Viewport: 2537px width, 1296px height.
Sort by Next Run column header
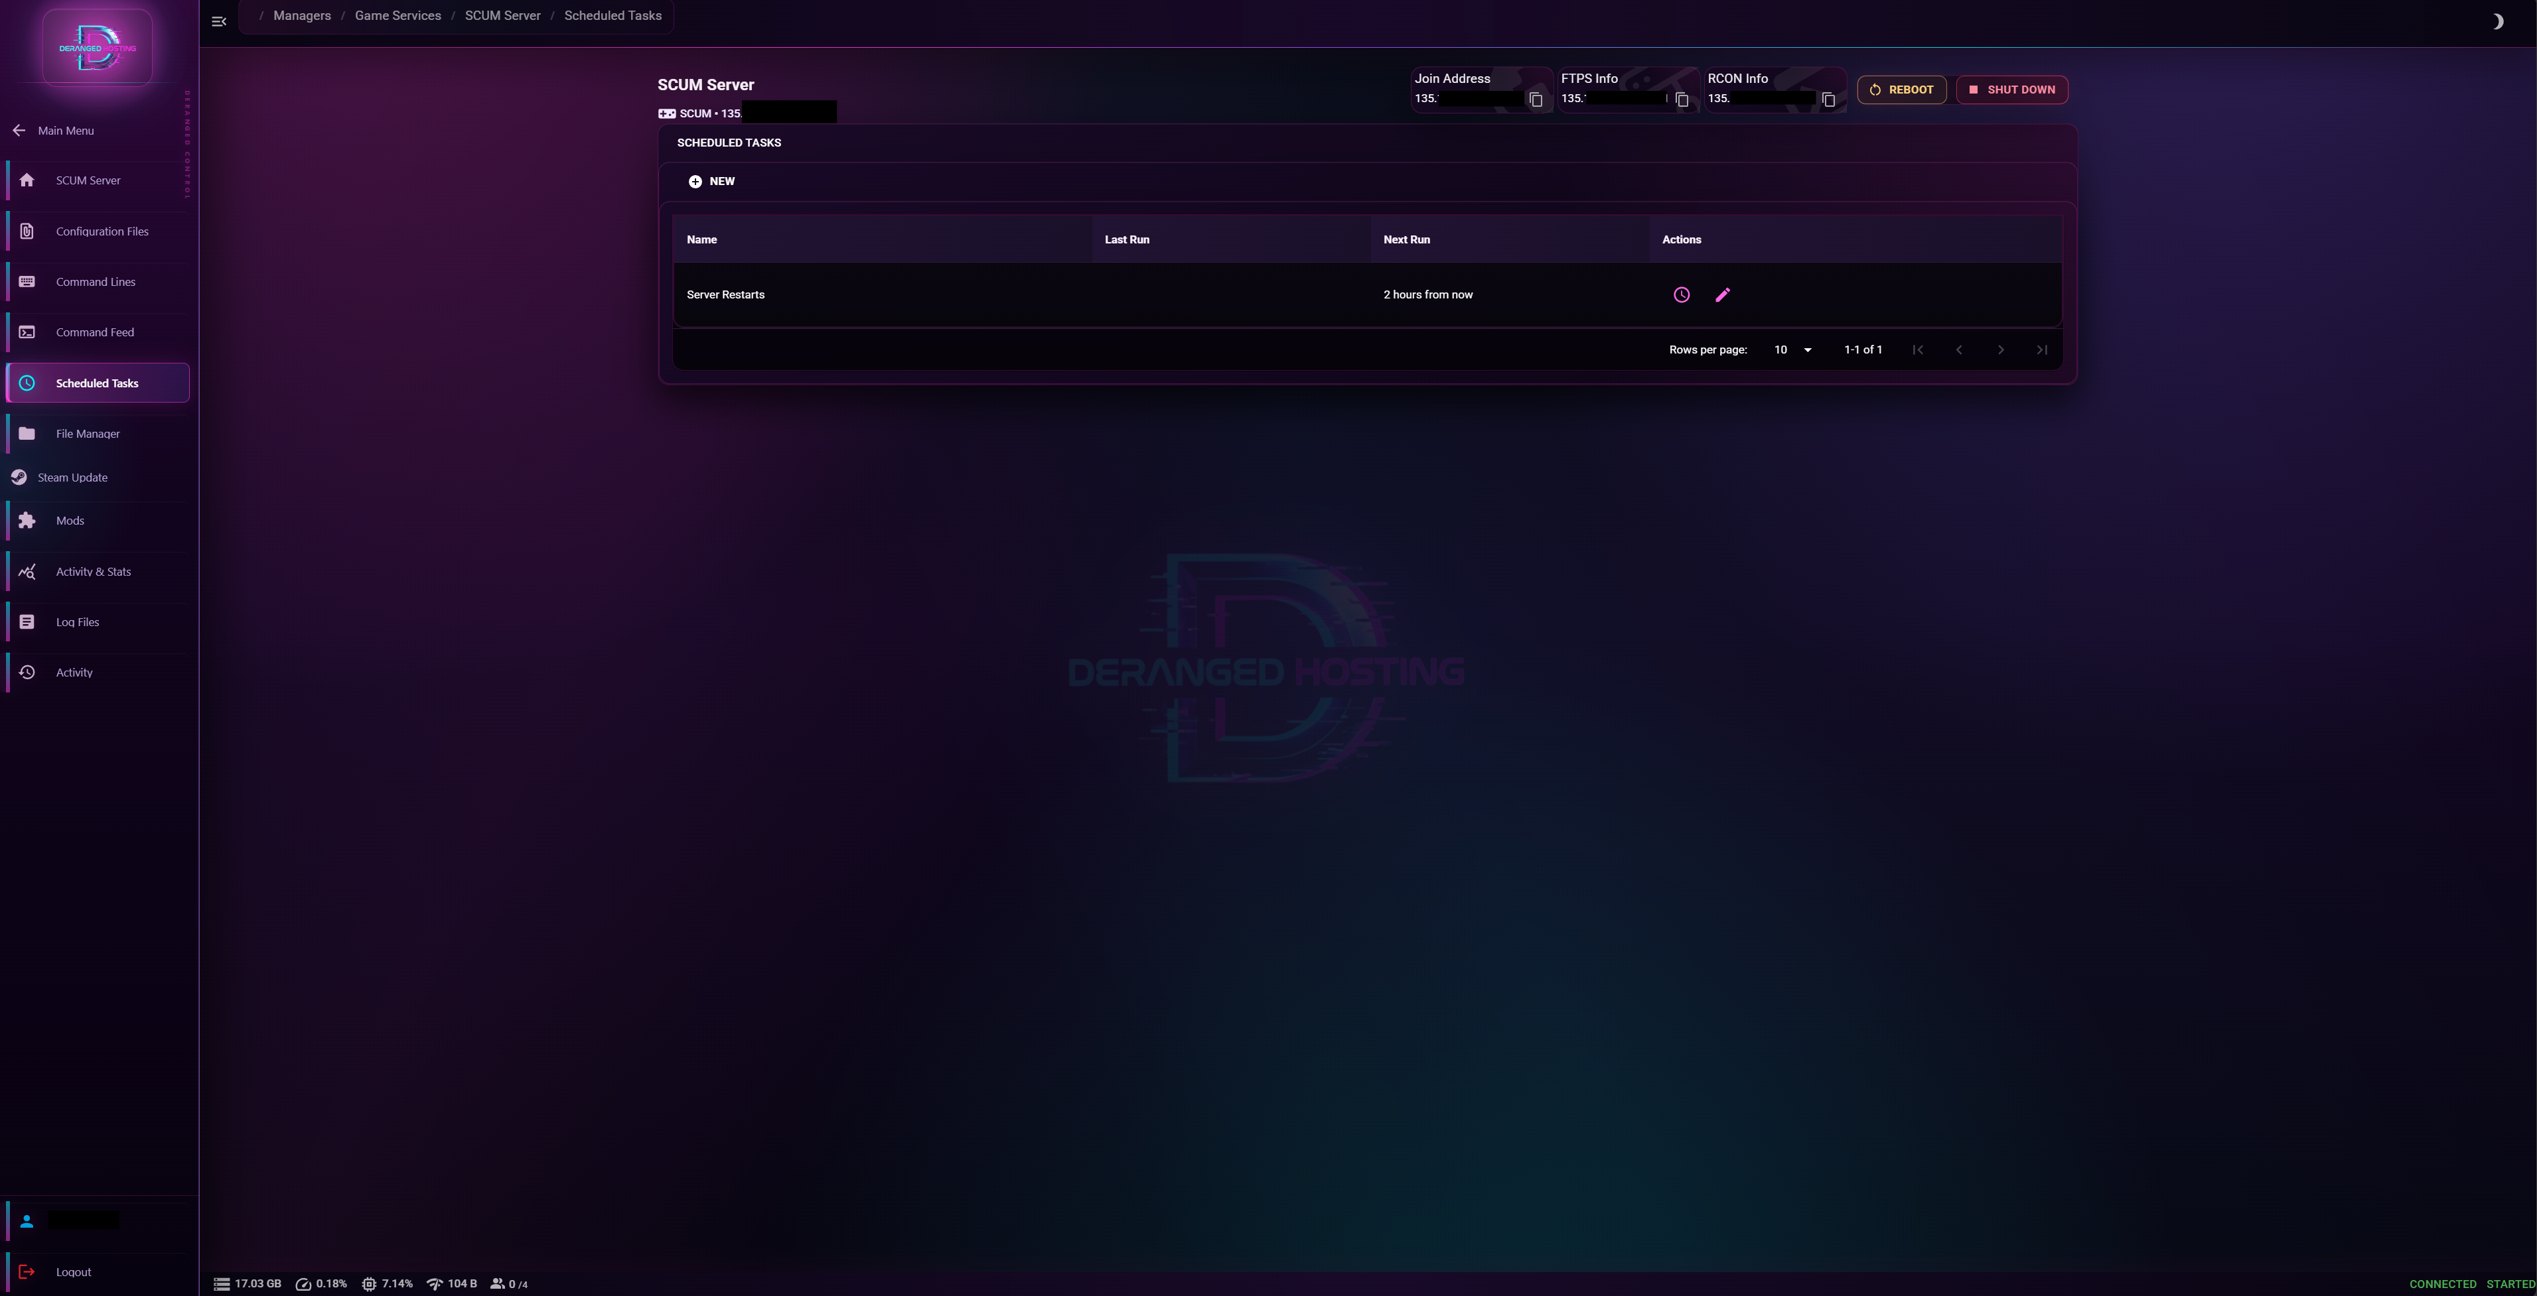click(x=1406, y=240)
